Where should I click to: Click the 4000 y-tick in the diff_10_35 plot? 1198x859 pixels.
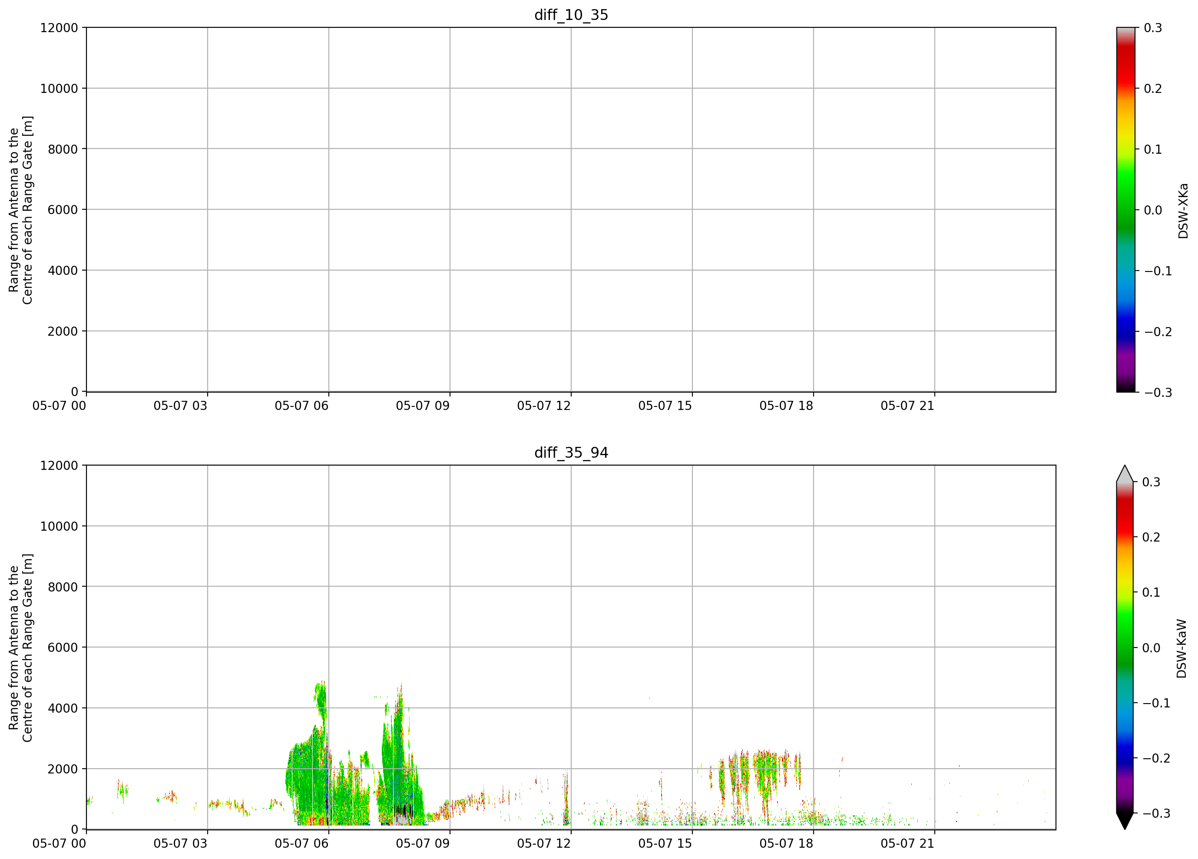tap(63, 271)
